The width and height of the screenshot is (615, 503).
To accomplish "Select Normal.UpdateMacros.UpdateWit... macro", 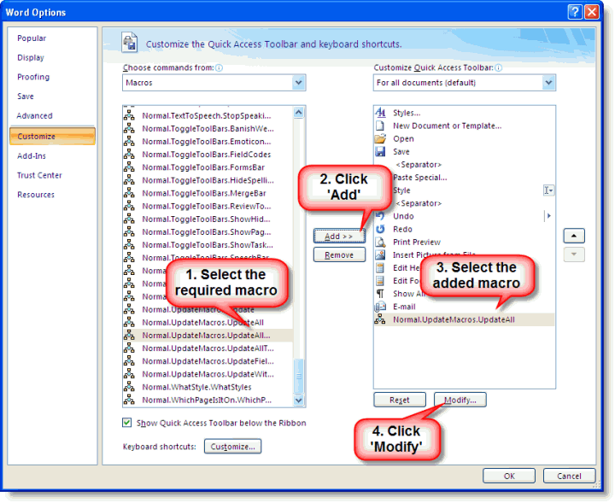I will (x=208, y=374).
